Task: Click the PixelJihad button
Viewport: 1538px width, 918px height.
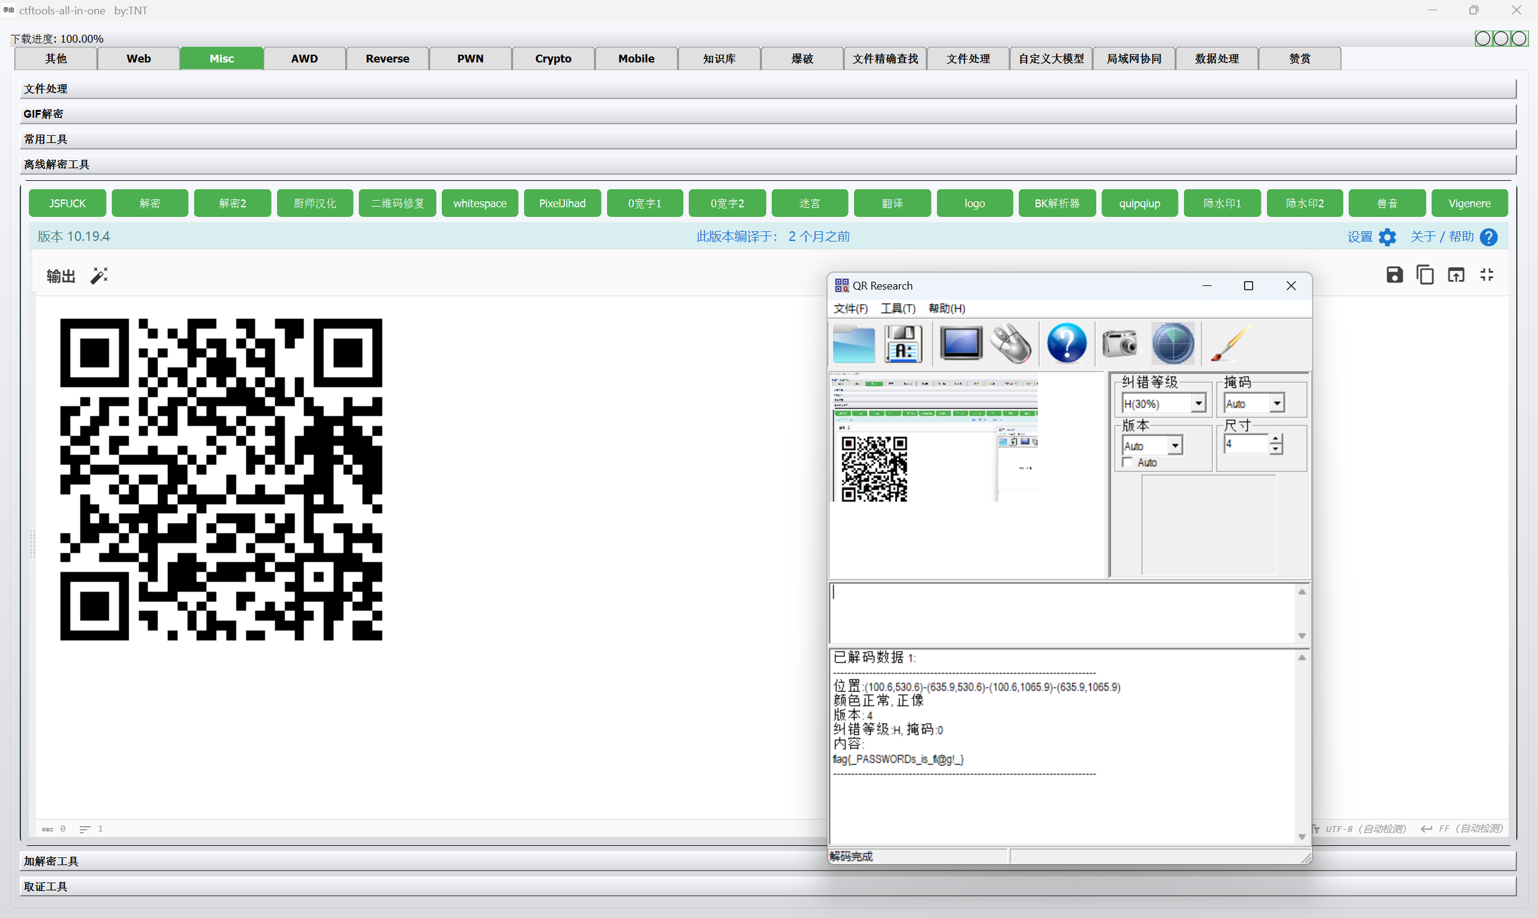Action: pyautogui.click(x=562, y=203)
